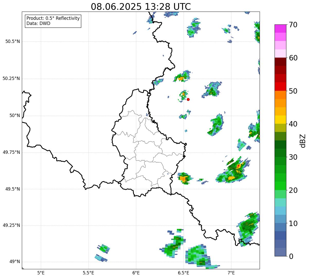Click the '49.25°N' latitude label
The height and width of the screenshot is (278, 309).
point(11,225)
